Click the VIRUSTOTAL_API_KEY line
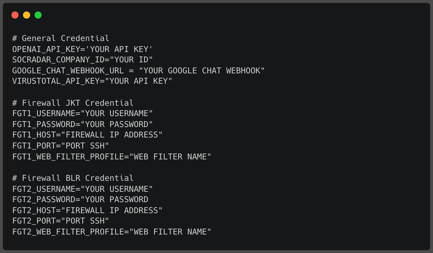Image resolution: width=433 pixels, height=253 pixels. [x=92, y=81]
